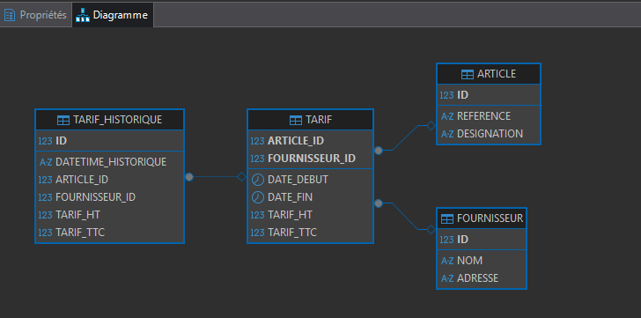Image resolution: width=641 pixels, height=318 pixels.
Task: Click the 123 icon beside ARTICLE ID column
Action: 446,95
